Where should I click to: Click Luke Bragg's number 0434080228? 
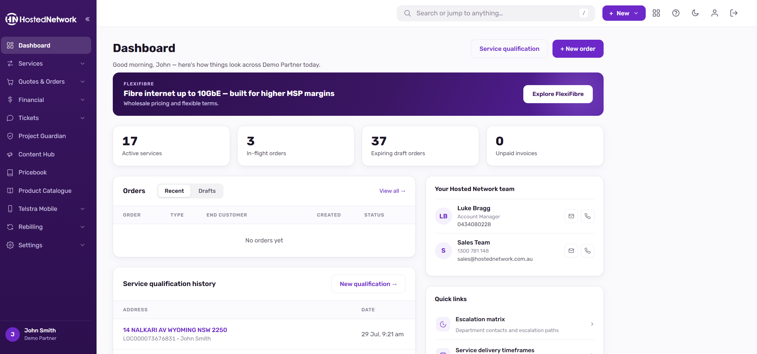click(x=474, y=224)
